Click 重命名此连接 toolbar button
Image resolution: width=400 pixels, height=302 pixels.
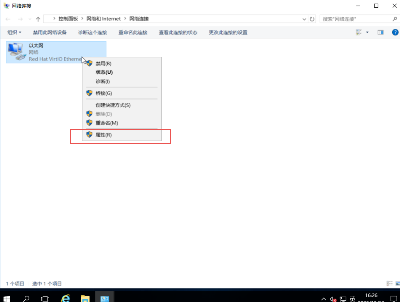pyautogui.click(x=133, y=32)
